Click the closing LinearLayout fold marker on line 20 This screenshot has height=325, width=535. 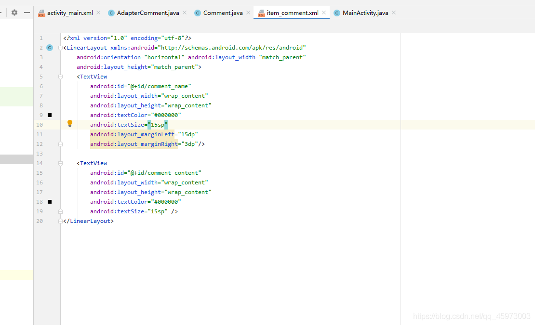click(60, 221)
